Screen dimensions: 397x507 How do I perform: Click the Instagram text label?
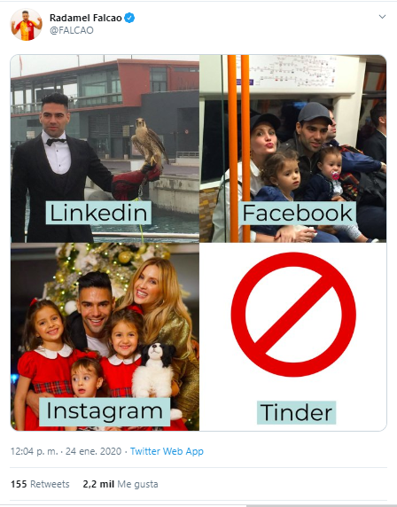(105, 411)
